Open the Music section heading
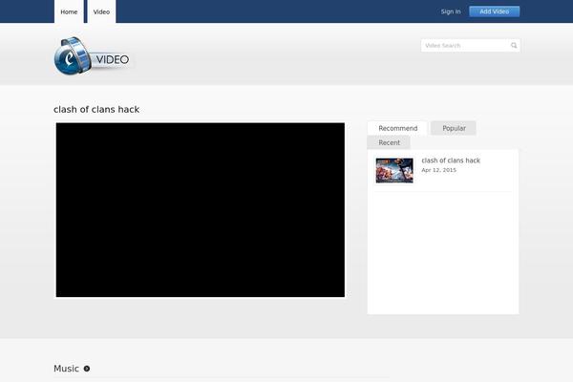This screenshot has width=573, height=382. point(66,369)
